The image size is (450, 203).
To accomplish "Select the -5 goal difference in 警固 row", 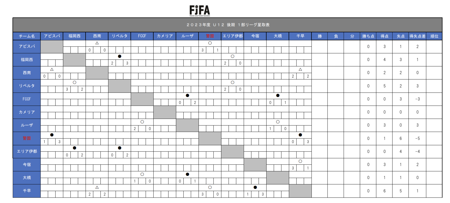I will click(417, 138).
